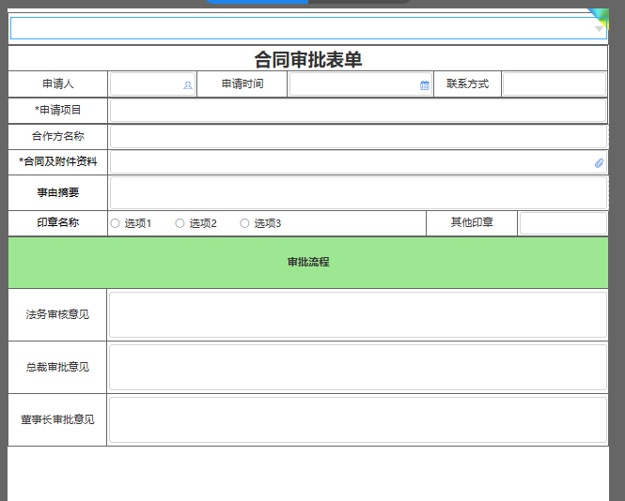This screenshot has height=501, width=625.
Task: Expand the top dropdown arrow
Action: point(599,29)
